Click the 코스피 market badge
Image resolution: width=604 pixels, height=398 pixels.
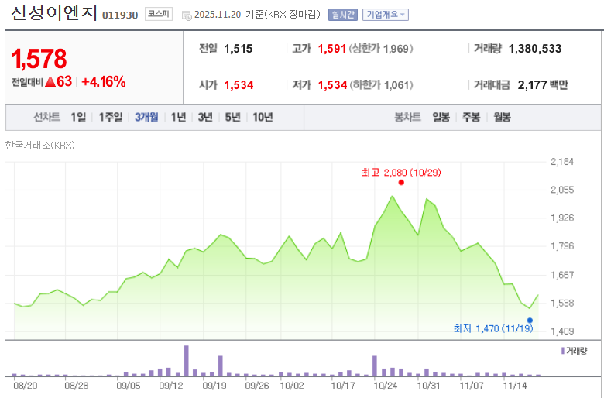(158, 14)
